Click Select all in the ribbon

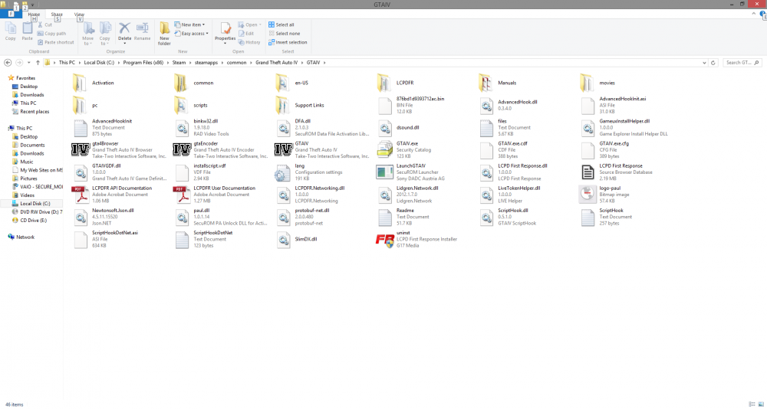[281, 25]
